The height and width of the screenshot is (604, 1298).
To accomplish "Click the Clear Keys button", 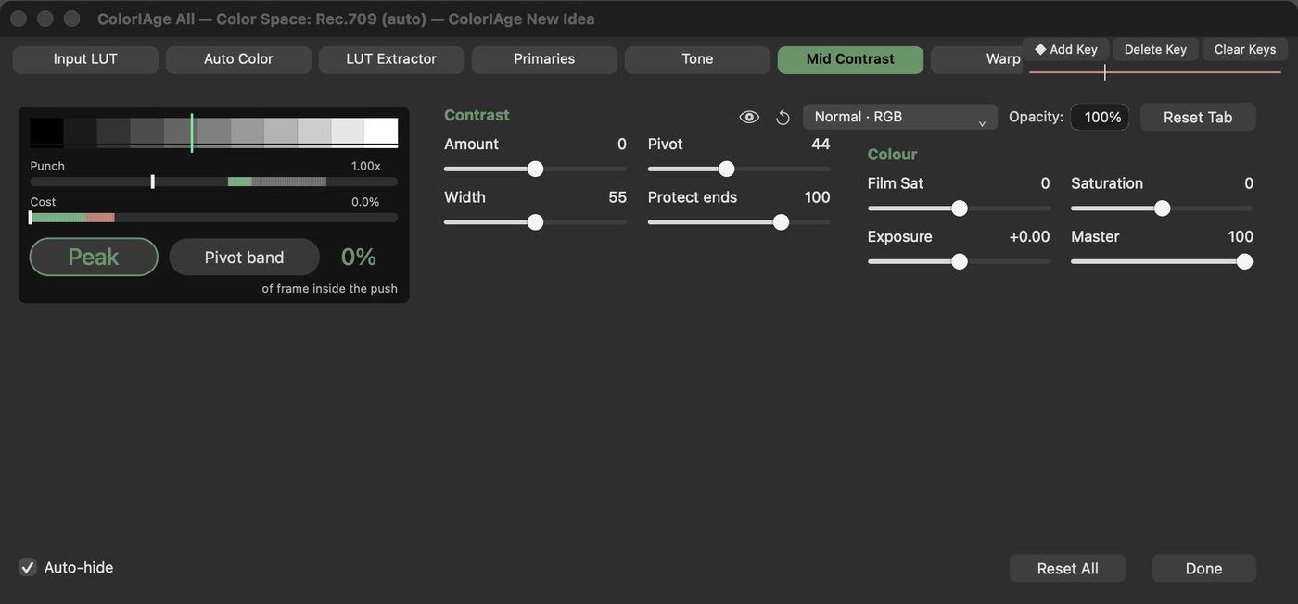I will tap(1245, 49).
